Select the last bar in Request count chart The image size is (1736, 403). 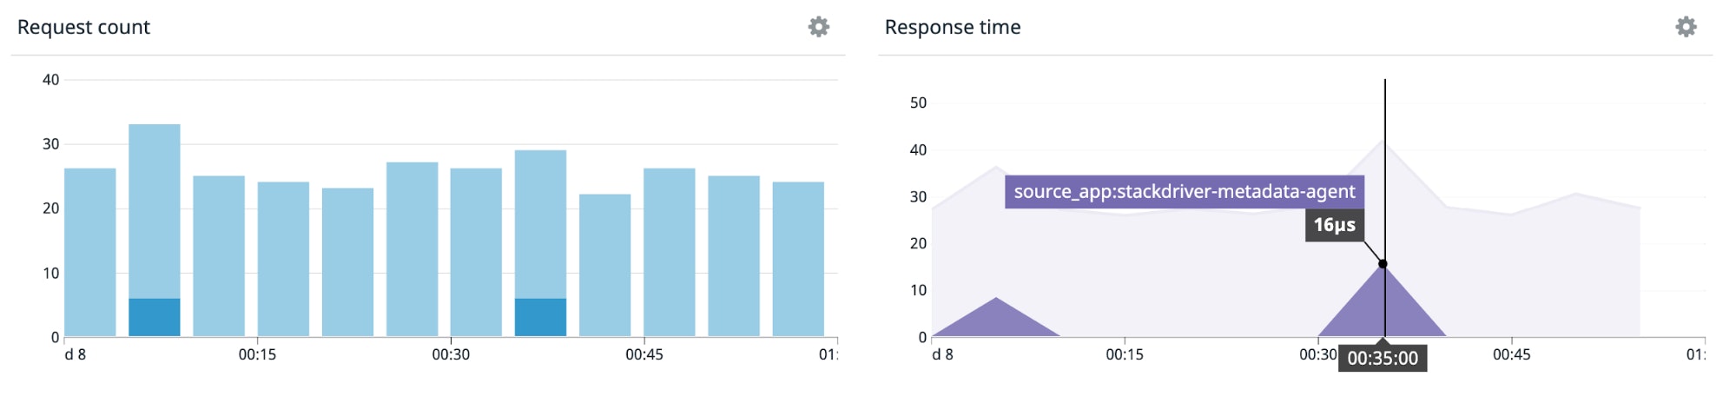798,259
